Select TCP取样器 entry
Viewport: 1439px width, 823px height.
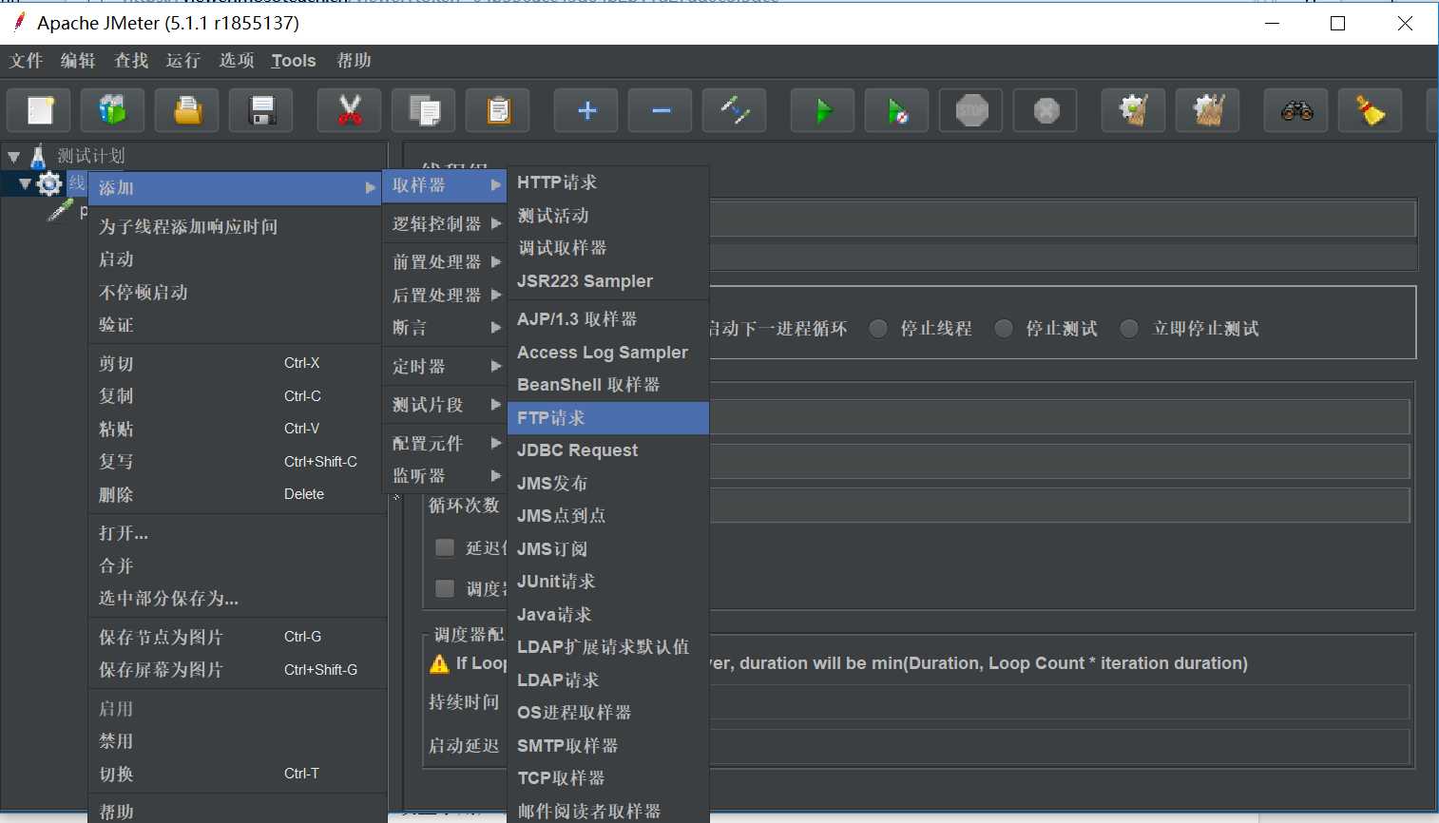pos(608,778)
